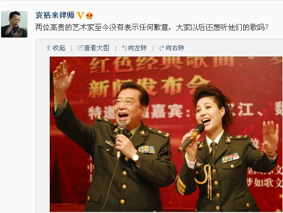
Task: Click the 查看大图 external-window icon
Action: (80, 48)
